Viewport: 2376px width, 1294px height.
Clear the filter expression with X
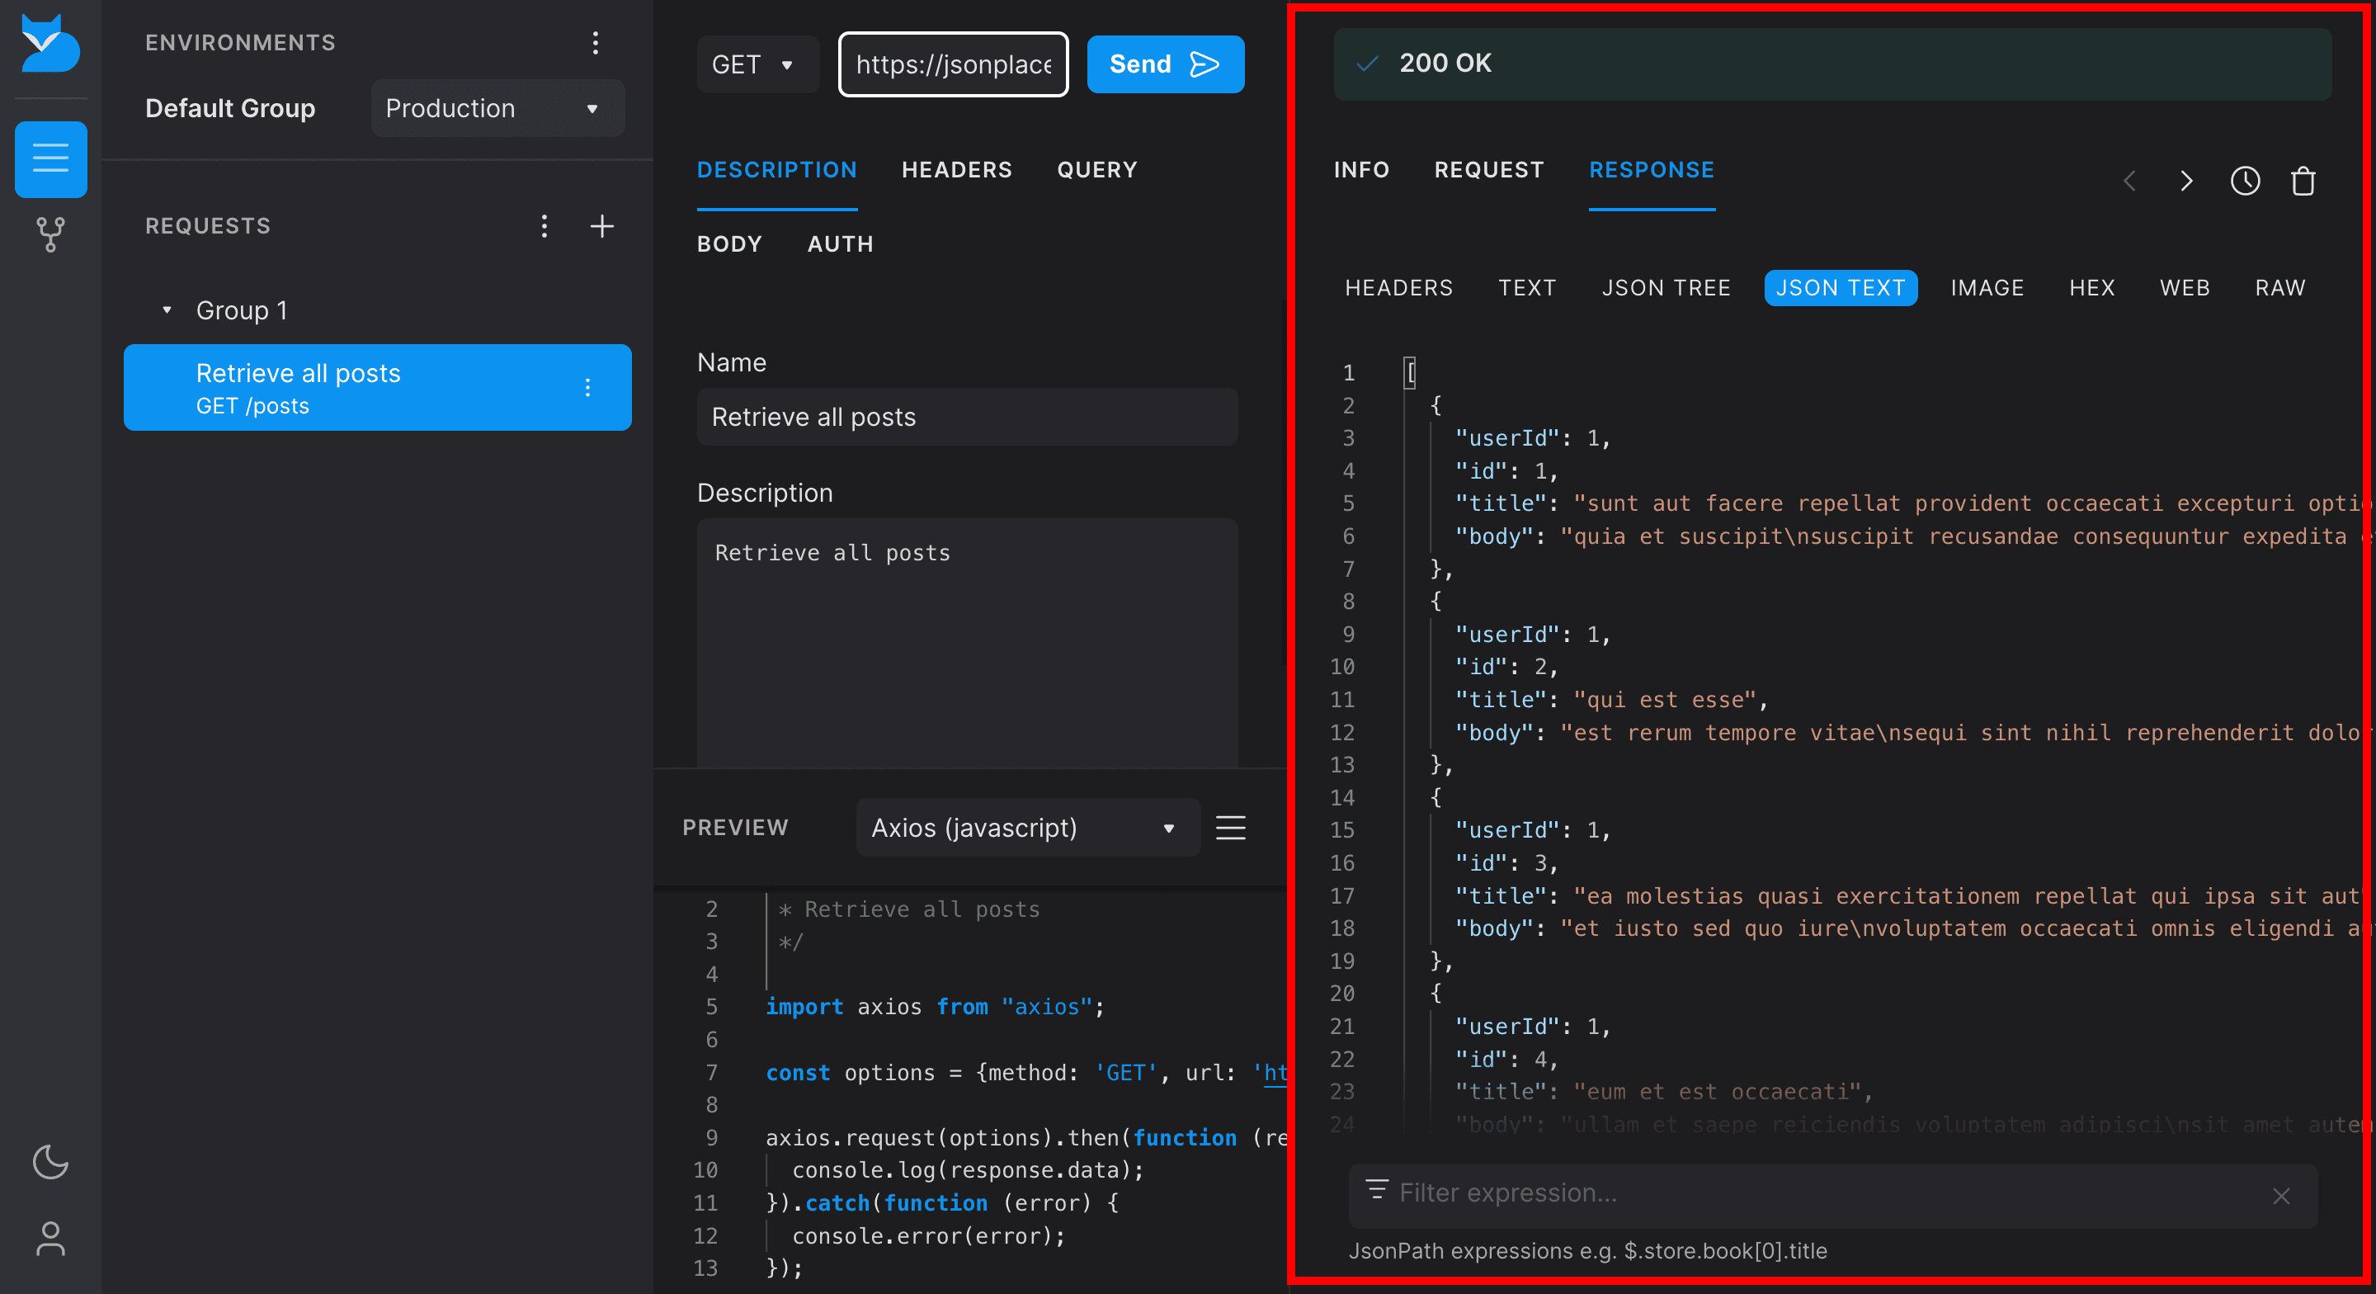point(2281,1196)
